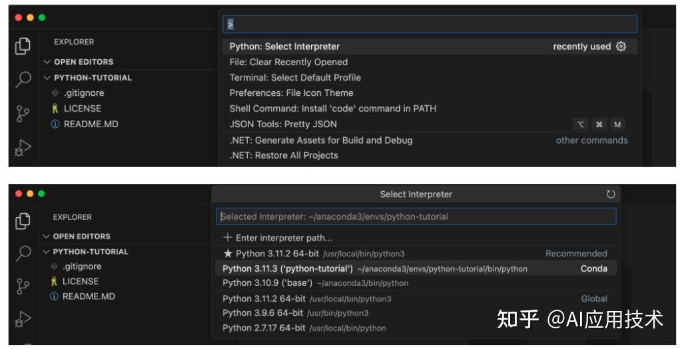Click refresh icon in Select Interpreter header
The image size is (682, 349).
[x=611, y=194]
